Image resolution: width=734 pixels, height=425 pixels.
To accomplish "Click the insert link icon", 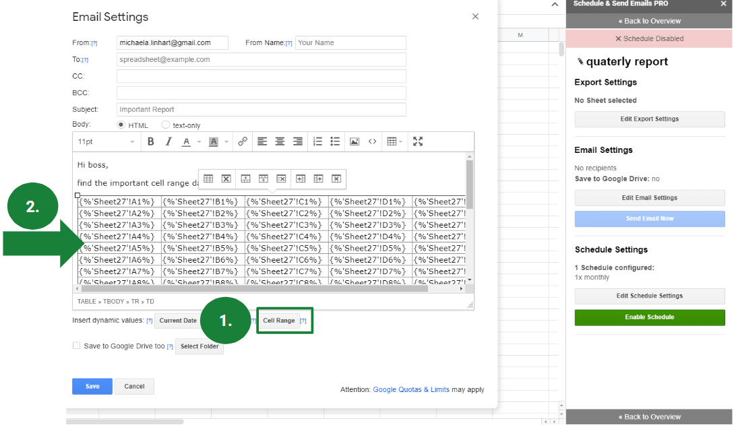I will (243, 141).
